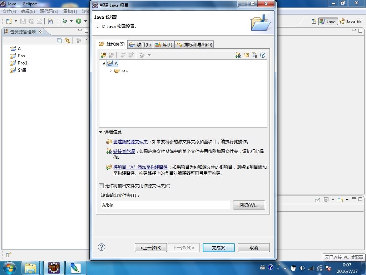Open the Debug configurations dropdown arrow
The height and width of the screenshot is (275, 366).
(x=71, y=21)
